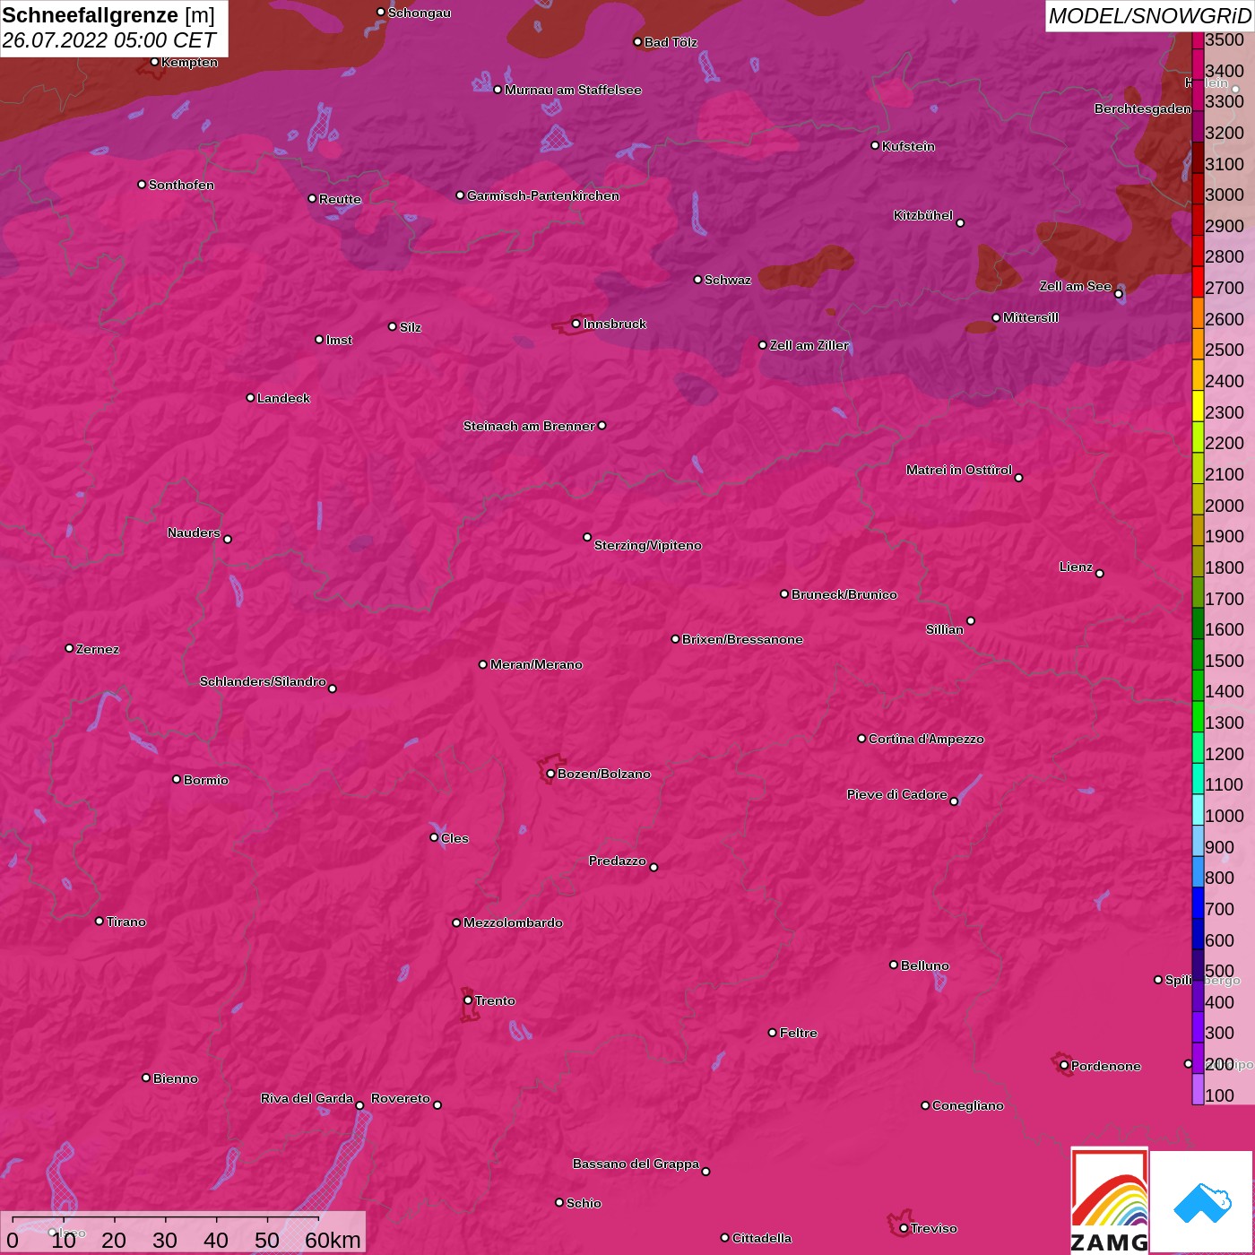1255x1255 pixels.
Task: Select the Landeck town label
Action: [x=283, y=398]
